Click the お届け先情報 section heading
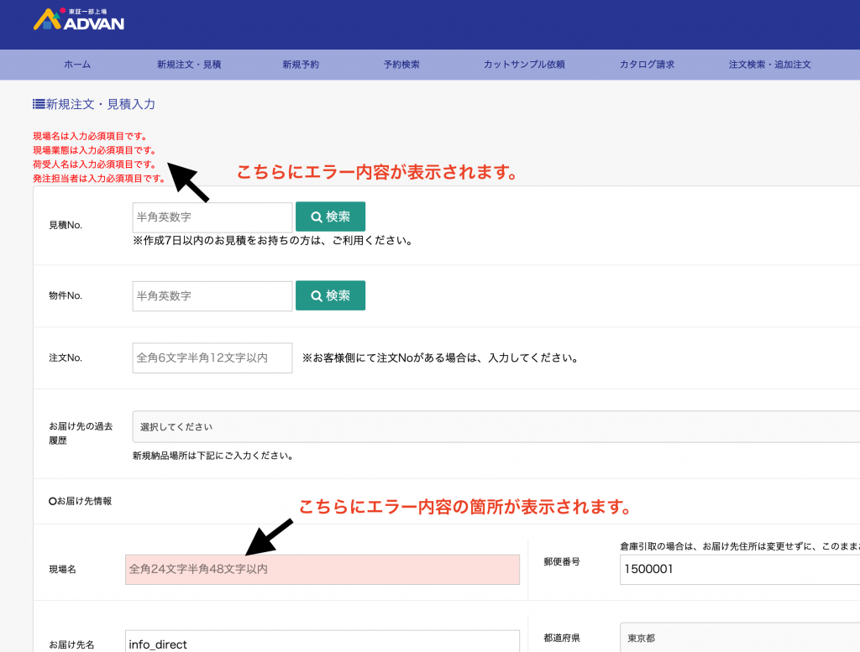Viewport: 860px width, 652px height. pyautogui.click(x=81, y=501)
